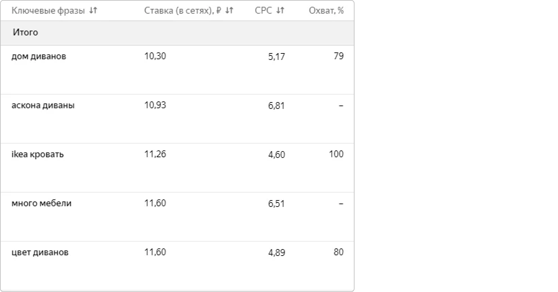Edit много мебели bid 11,60
This screenshot has width=558, height=292.
[x=155, y=203]
